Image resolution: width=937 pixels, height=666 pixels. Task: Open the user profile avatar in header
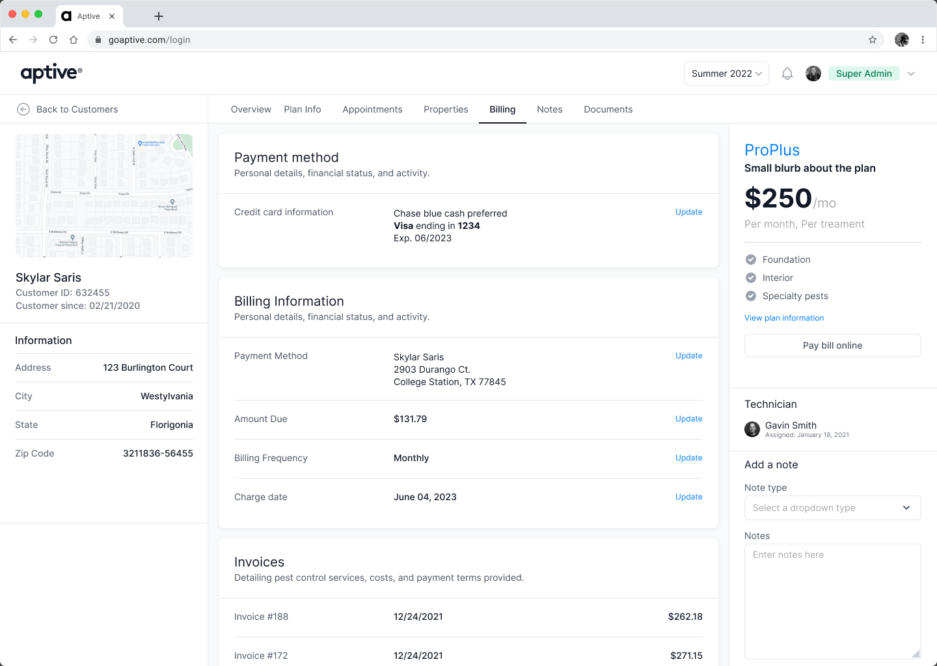(x=813, y=73)
